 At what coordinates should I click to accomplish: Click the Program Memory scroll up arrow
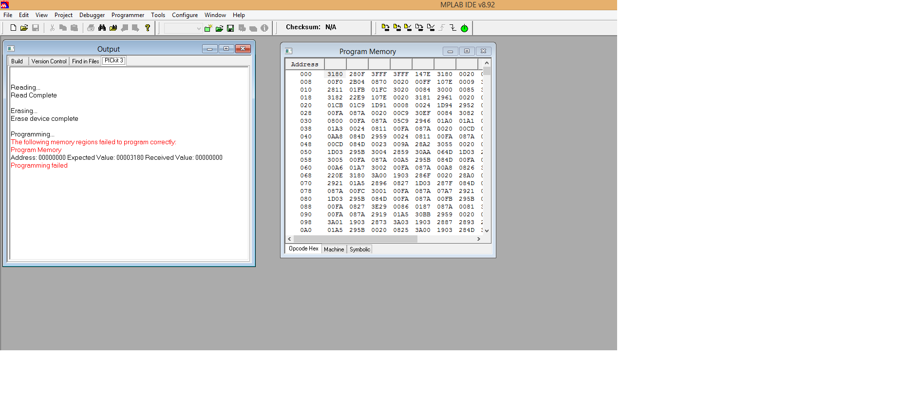point(487,63)
